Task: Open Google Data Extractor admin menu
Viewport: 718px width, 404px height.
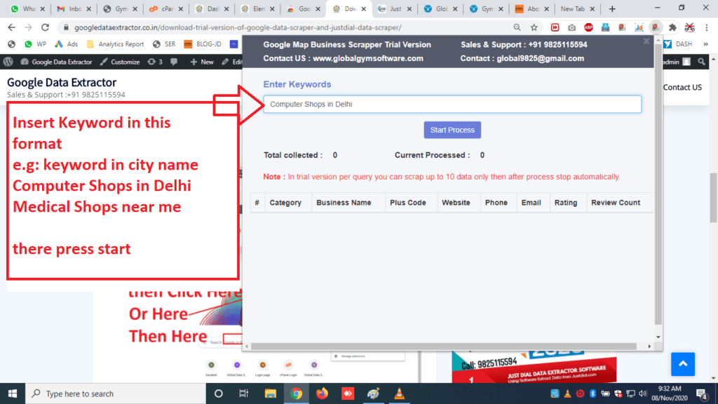Action: coord(56,62)
